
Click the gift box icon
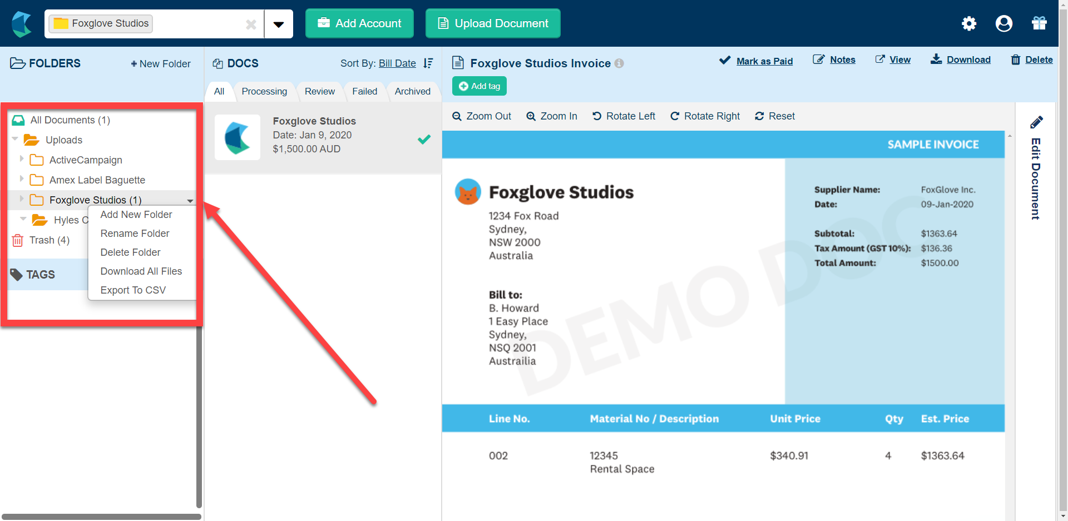(1039, 23)
